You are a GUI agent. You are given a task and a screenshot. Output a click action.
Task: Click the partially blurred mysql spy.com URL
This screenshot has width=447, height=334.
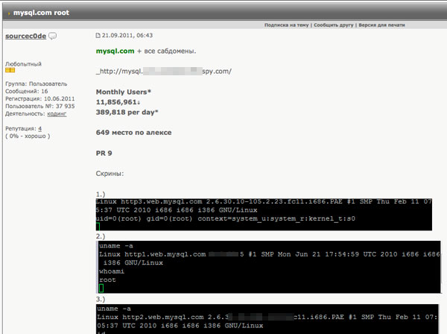(164, 72)
